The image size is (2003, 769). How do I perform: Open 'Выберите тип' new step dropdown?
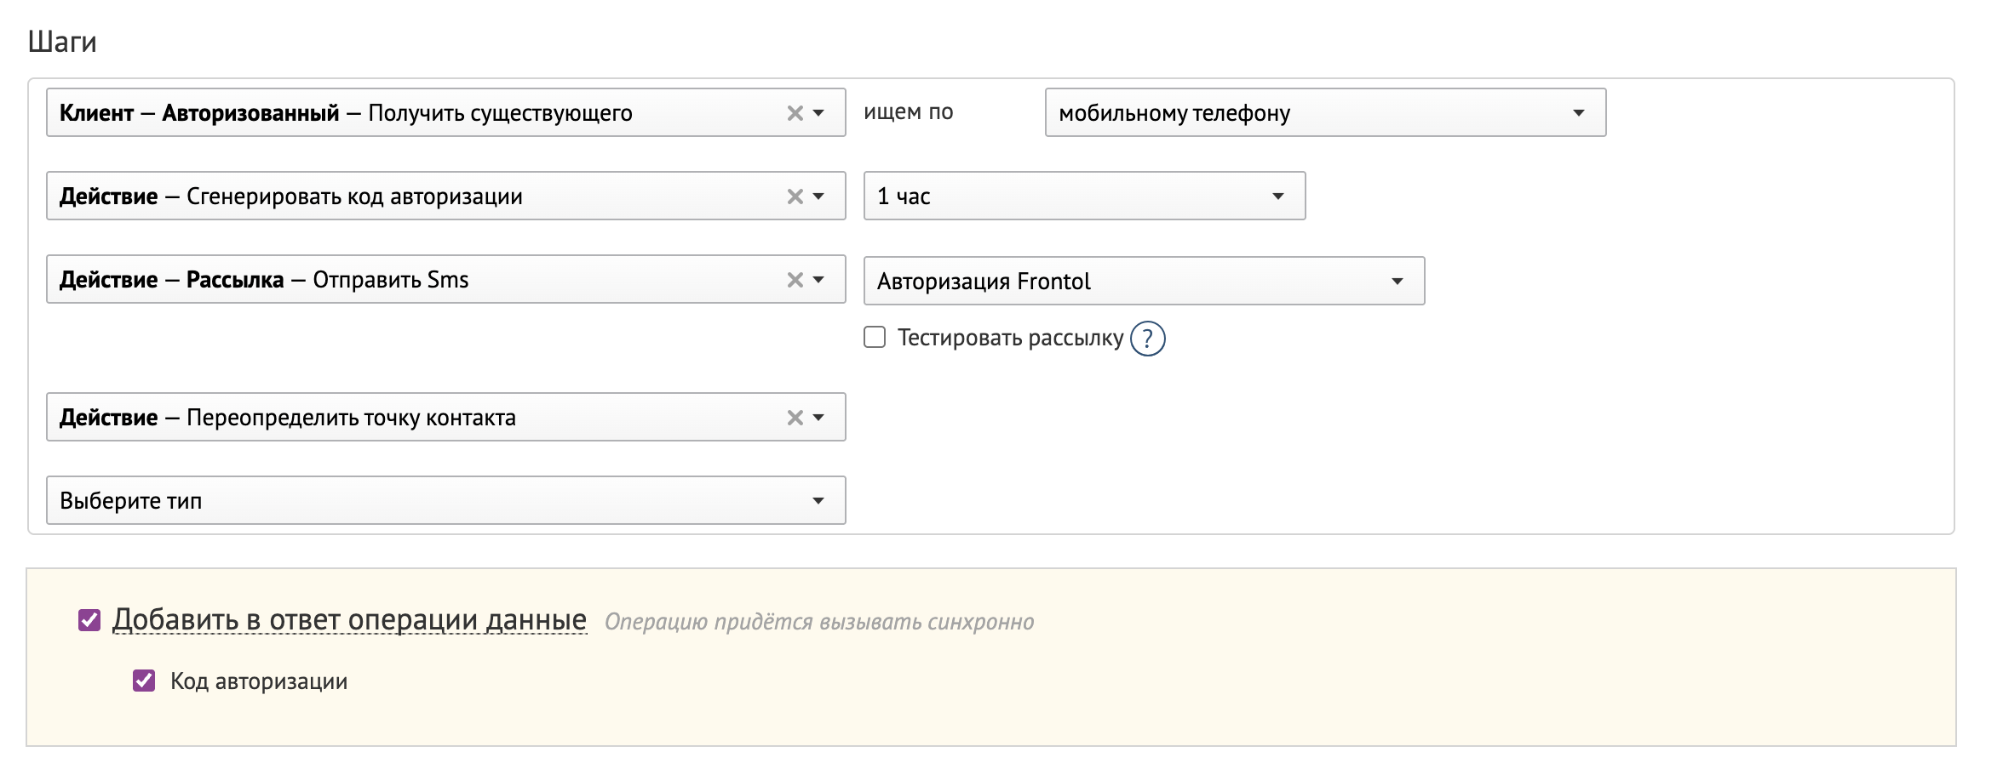click(445, 500)
